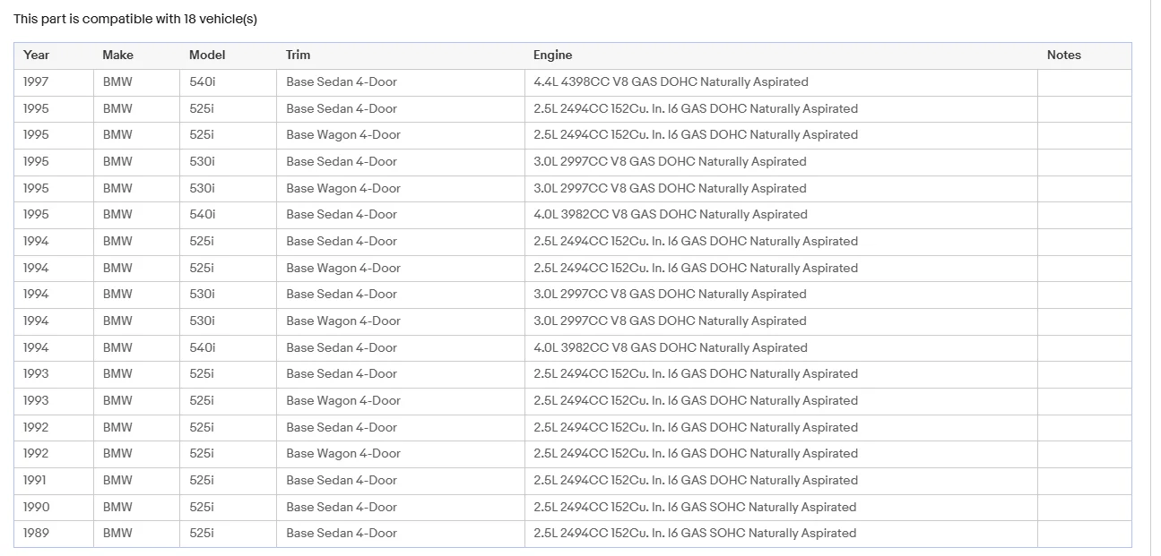The image size is (1161, 556).
Task: Click the empty Notes cell of the 1989 row
Action: pyautogui.click(x=1084, y=534)
